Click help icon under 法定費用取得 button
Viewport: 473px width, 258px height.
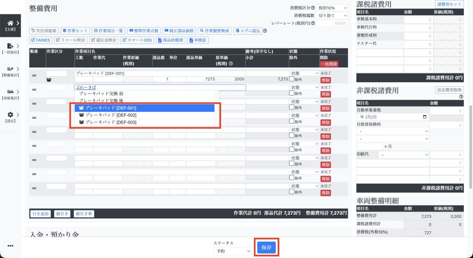pos(461,97)
